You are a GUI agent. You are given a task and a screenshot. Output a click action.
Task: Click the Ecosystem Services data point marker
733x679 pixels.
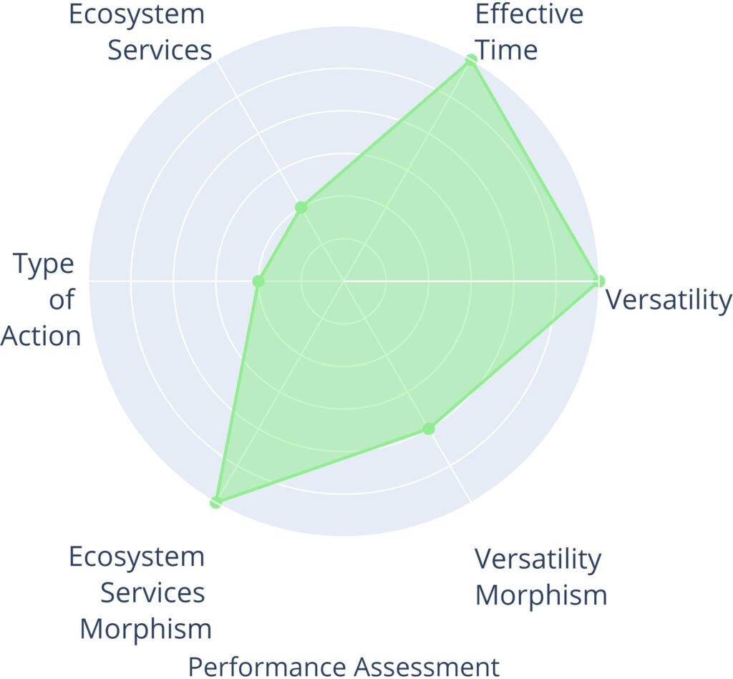301,208
